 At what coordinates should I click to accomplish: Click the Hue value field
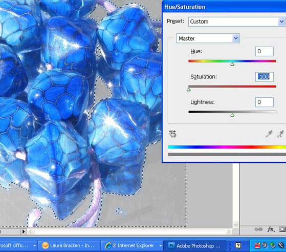(x=265, y=51)
